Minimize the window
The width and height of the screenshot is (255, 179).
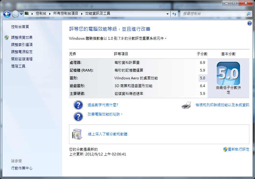227,3
